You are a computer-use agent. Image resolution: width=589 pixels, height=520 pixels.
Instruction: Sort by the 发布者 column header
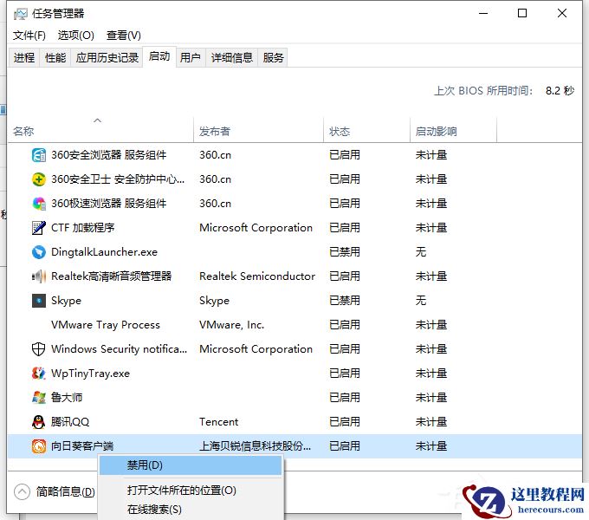point(258,130)
